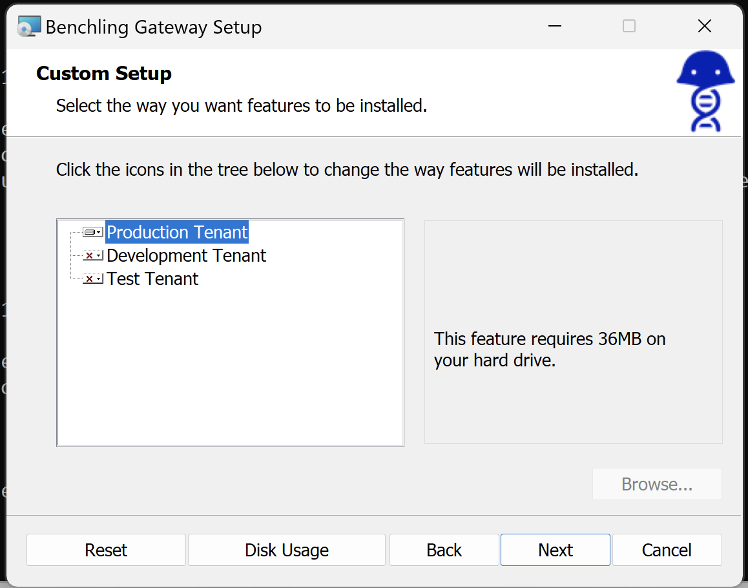The height and width of the screenshot is (588, 748).
Task: Click the installer icon in title bar
Action: point(28,26)
